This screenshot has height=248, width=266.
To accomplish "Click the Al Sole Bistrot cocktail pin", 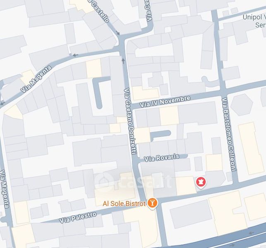I will [152, 203].
